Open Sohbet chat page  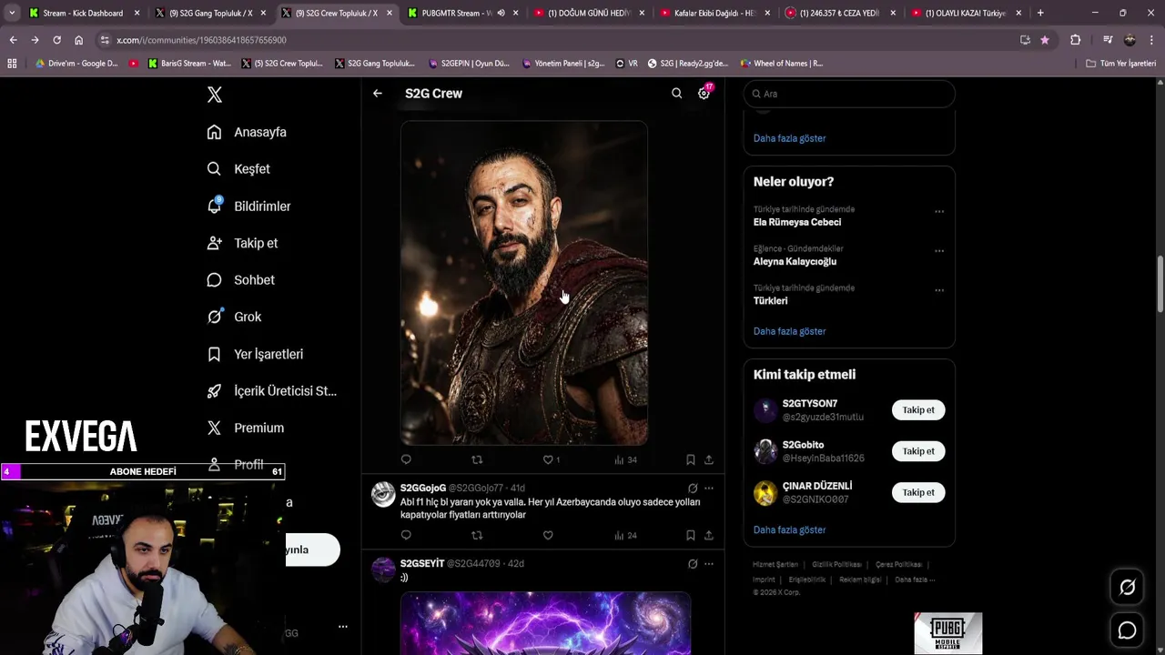coord(240,280)
